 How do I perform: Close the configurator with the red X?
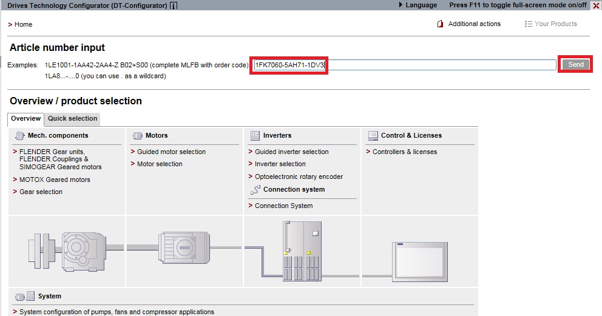pyautogui.click(x=595, y=5)
